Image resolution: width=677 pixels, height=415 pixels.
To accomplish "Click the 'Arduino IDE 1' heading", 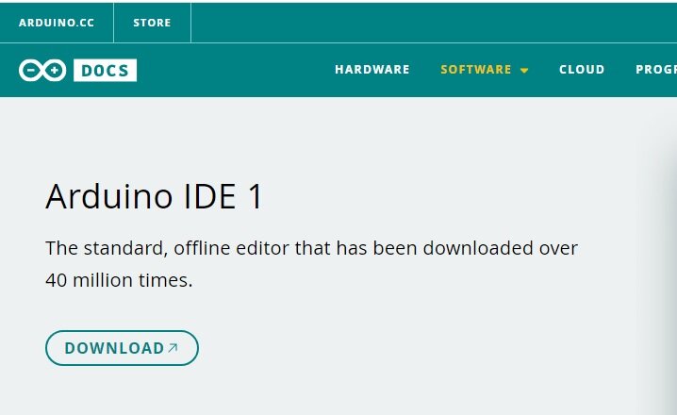I will click(x=154, y=196).
